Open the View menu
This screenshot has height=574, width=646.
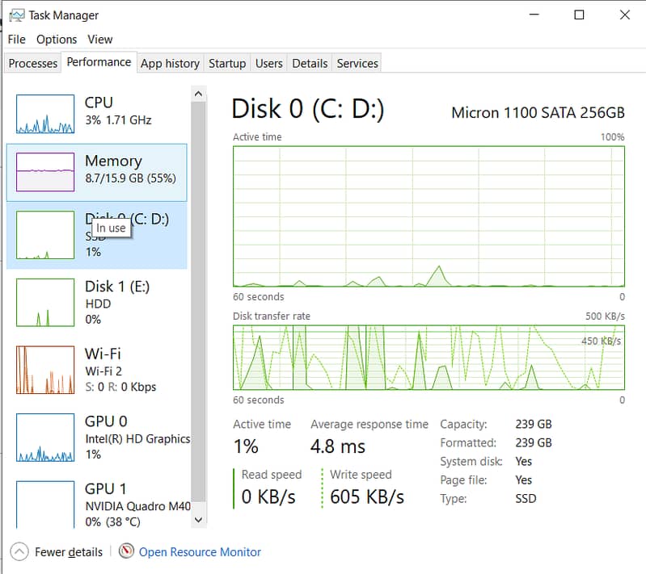tap(100, 39)
